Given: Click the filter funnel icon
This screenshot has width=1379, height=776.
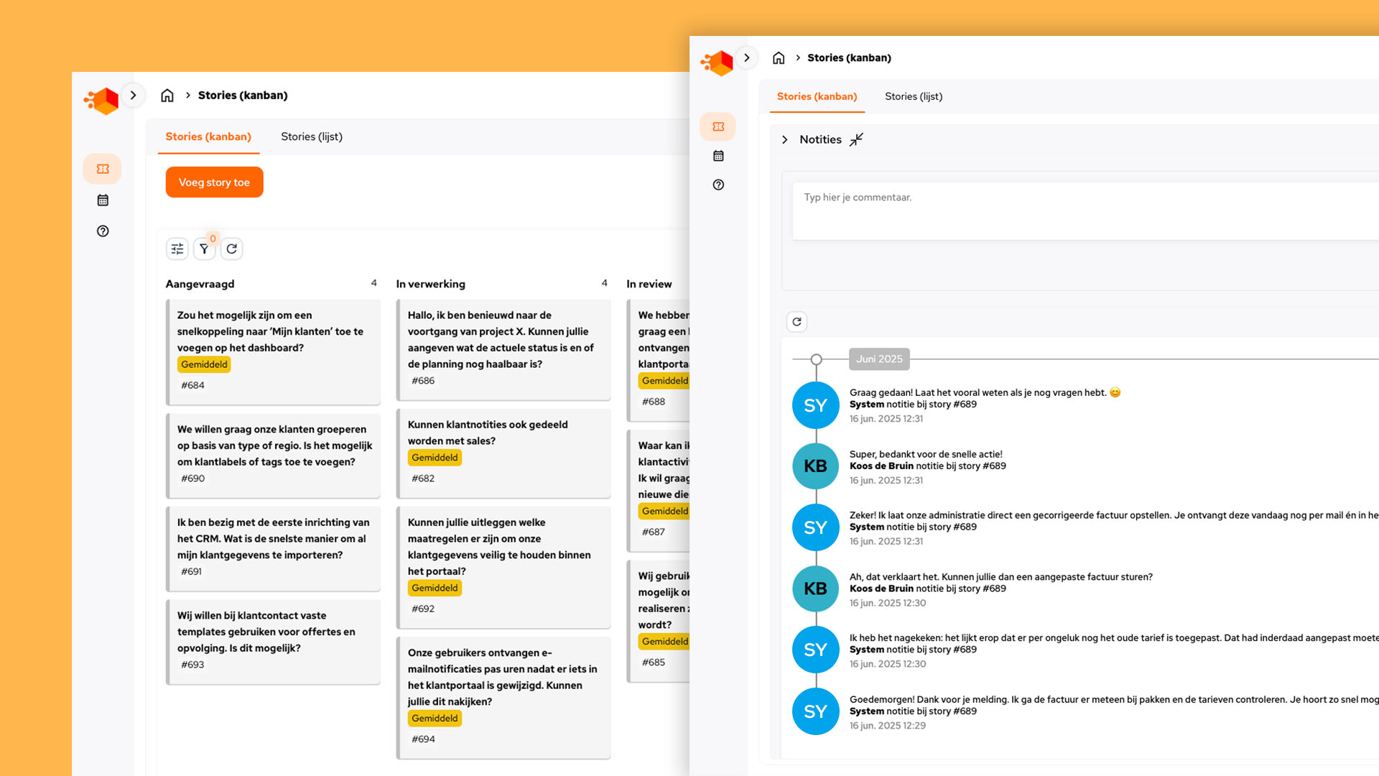Looking at the screenshot, I should coord(204,249).
